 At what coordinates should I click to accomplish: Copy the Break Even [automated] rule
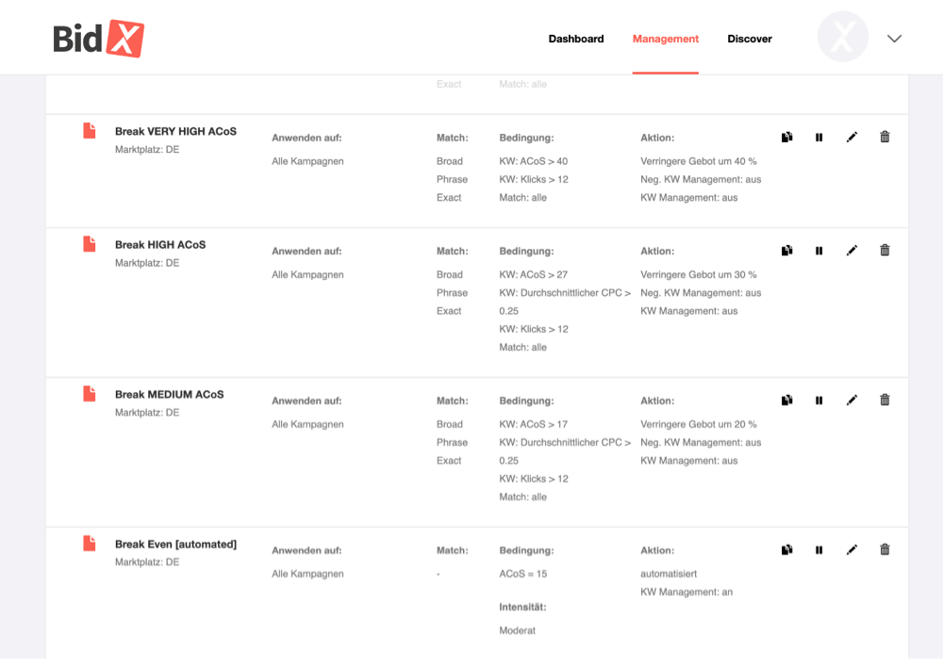click(x=786, y=550)
